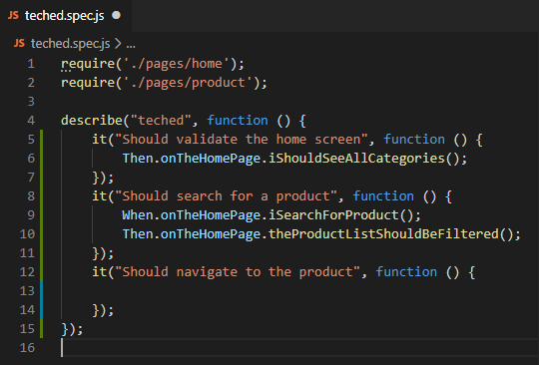Click "Should validate the home screen" text
The width and height of the screenshot is (539, 365).
242,140
